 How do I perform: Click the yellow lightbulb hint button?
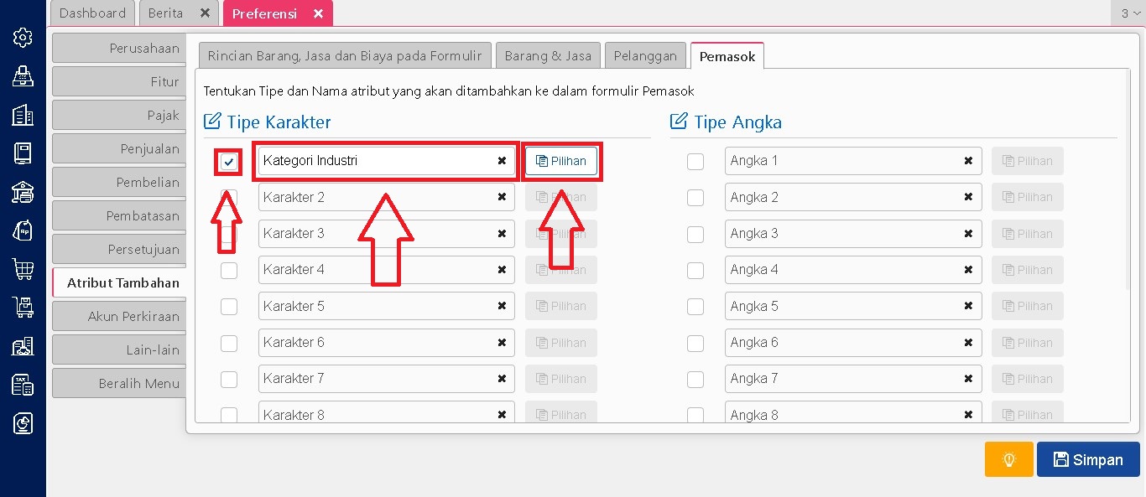point(1008,459)
